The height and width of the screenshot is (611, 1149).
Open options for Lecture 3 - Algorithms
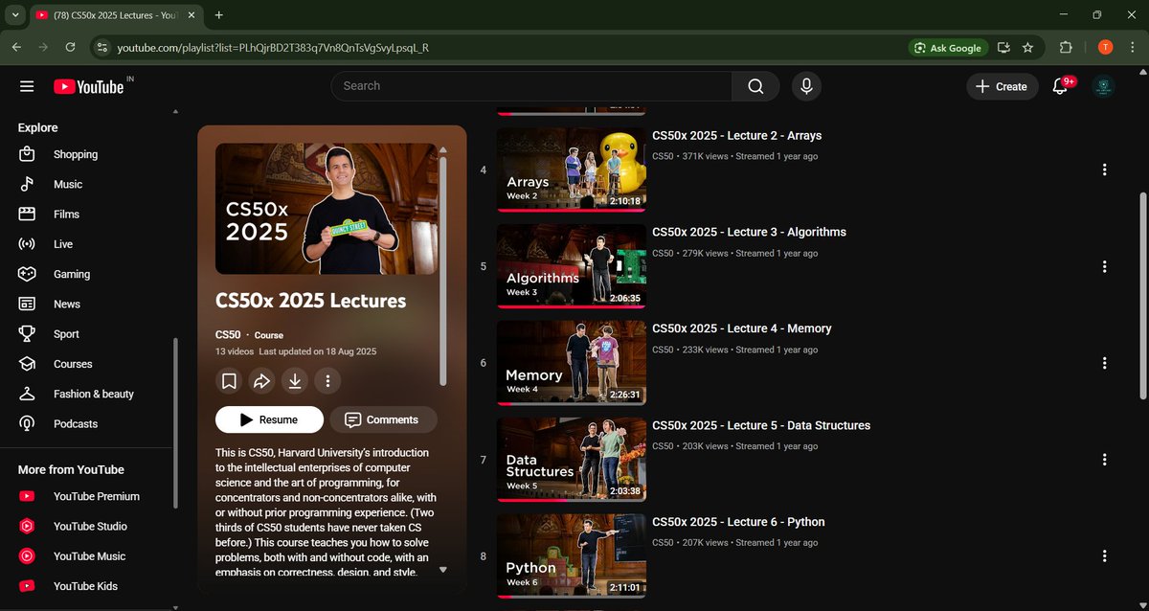[1104, 266]
